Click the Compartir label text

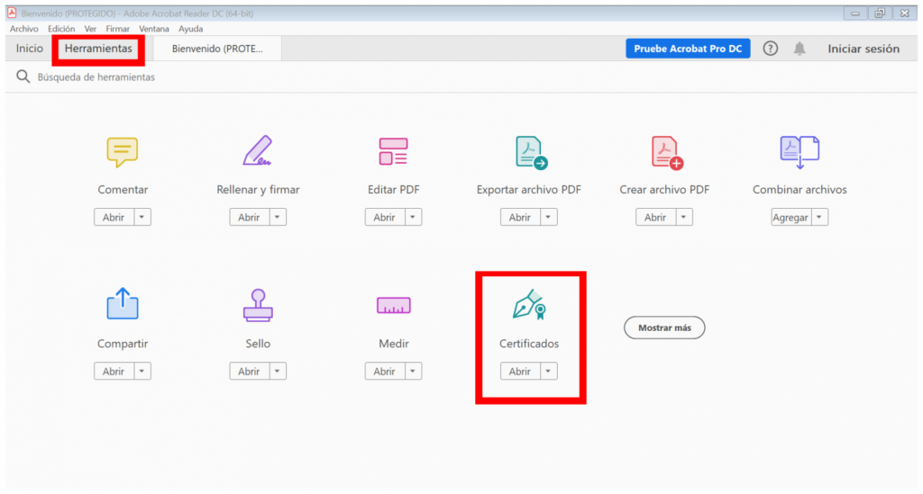click(123, 344)
